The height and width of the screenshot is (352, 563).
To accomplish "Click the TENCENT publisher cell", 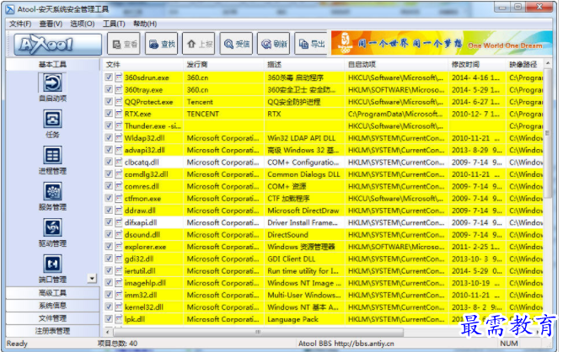I will click(203, 114).
